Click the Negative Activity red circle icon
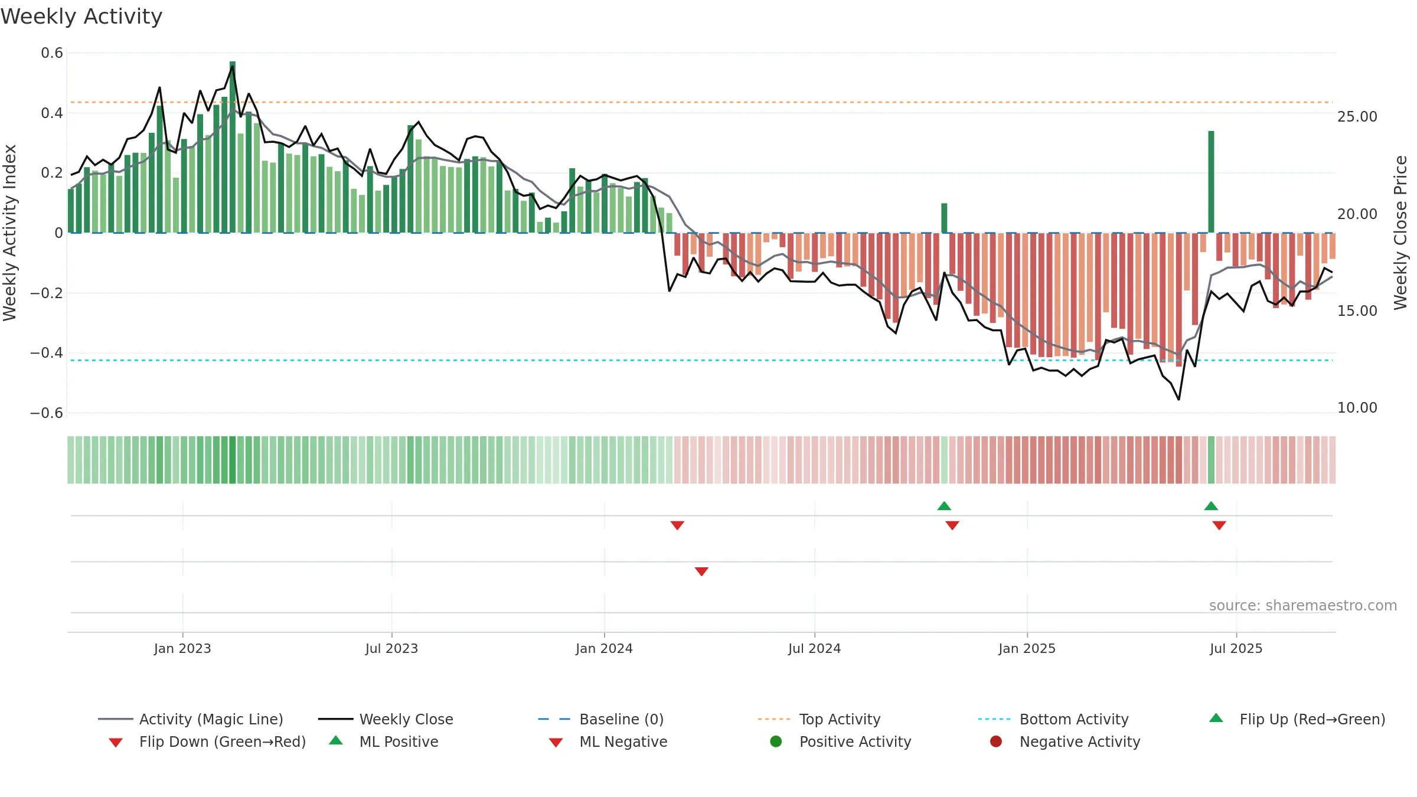Screen dimensions: 1417x797 [996, 742]
